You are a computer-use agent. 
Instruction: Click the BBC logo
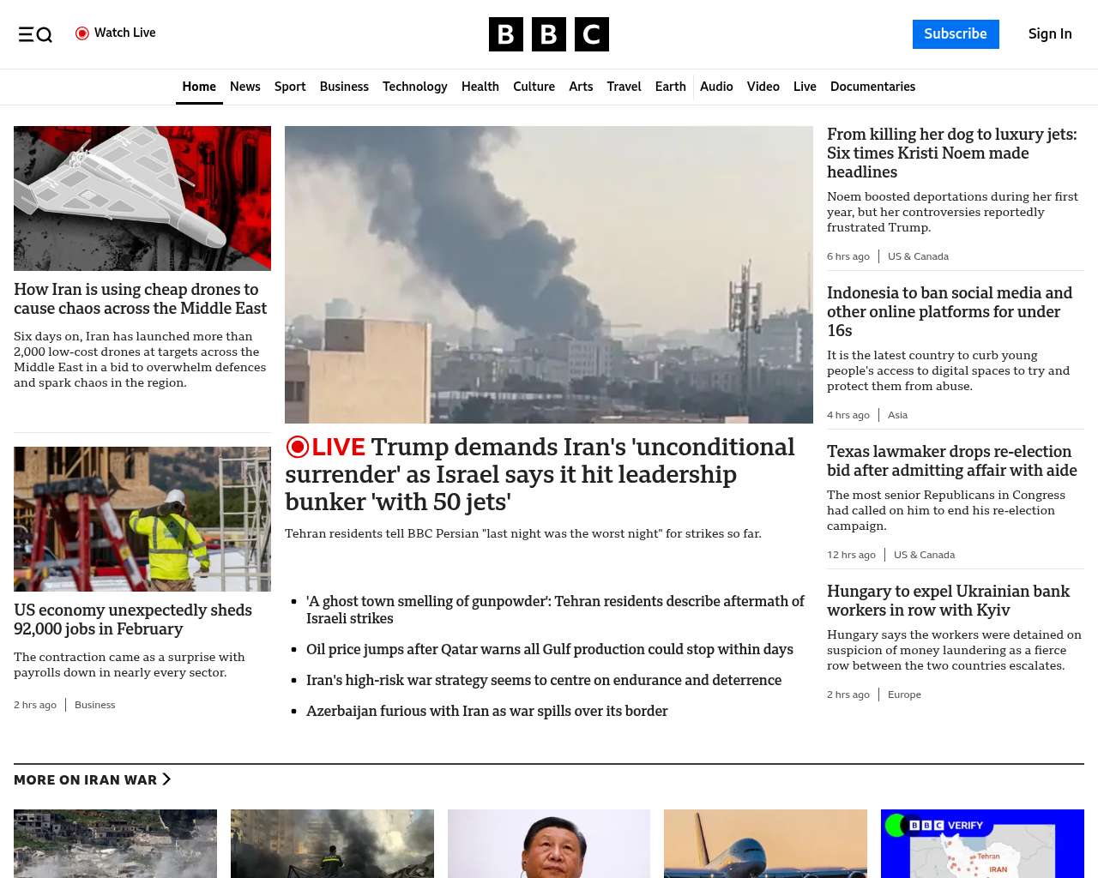click(x=549, y=34)
